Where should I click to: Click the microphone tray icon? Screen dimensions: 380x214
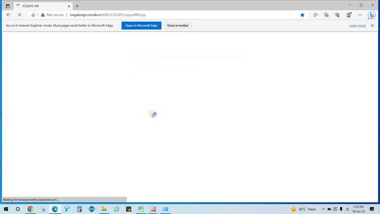click(x=341, y=209)
